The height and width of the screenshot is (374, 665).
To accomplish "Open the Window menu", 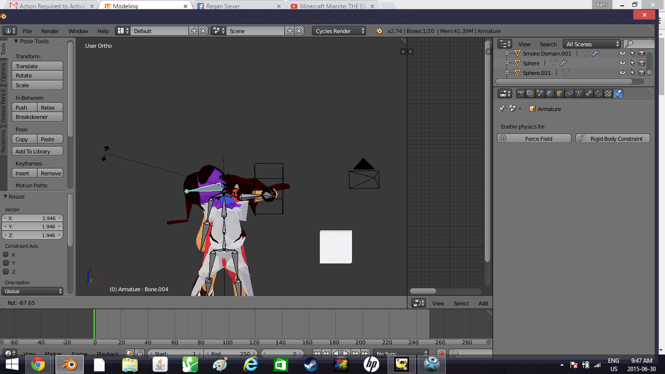I will click(x=78, y=31).
